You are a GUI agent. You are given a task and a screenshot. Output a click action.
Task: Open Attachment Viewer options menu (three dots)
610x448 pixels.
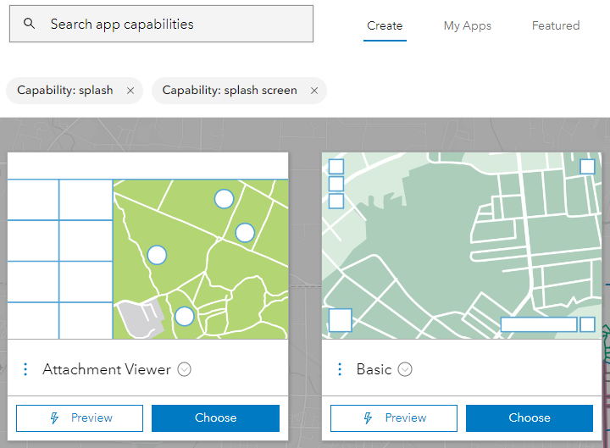click(x=25, y=369)
